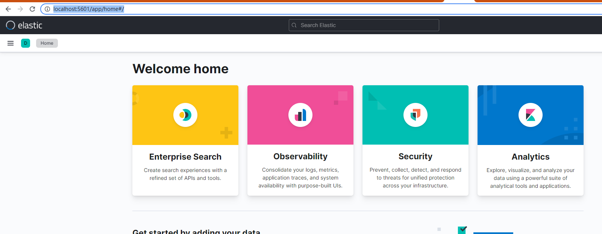This screenshot has width=602, height=234.
Task: Focus the Search Elastic field
Action: (364, 25)
